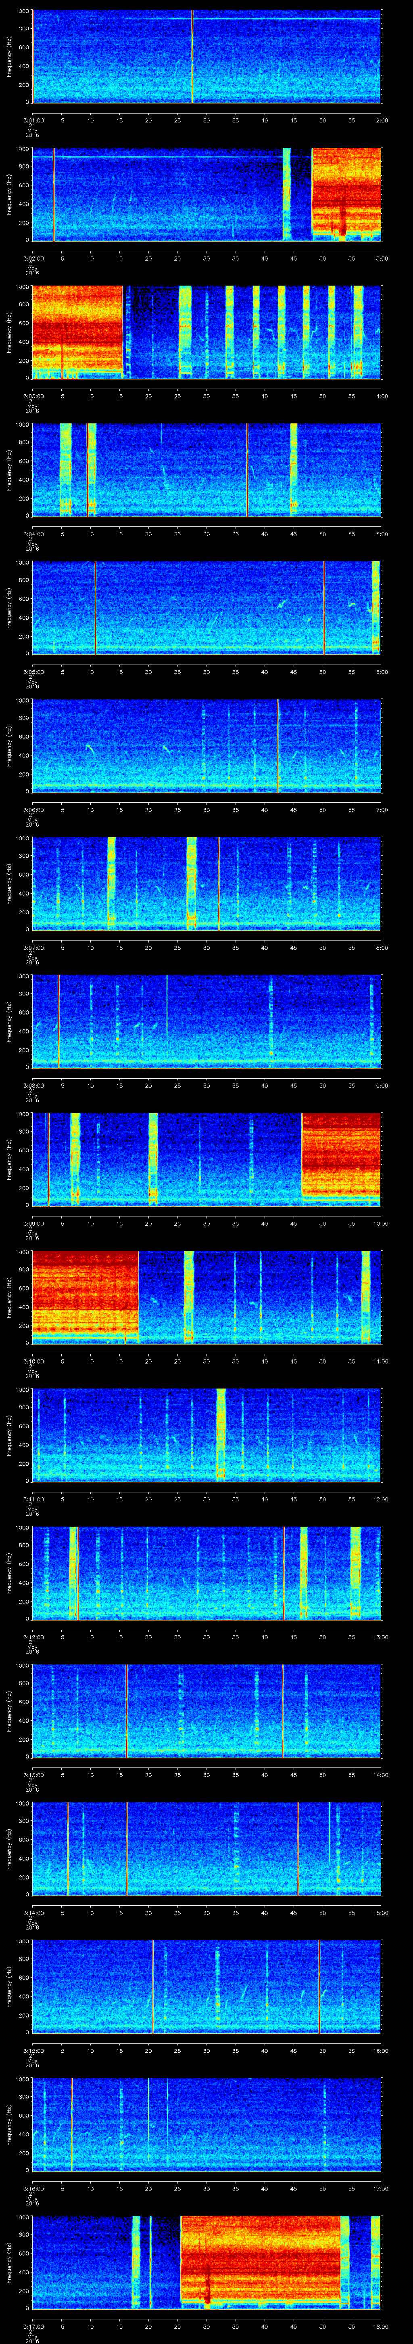
Task: Click the '3:01:00' start time label
Action: pyautogui.click(x=33, y=120)
